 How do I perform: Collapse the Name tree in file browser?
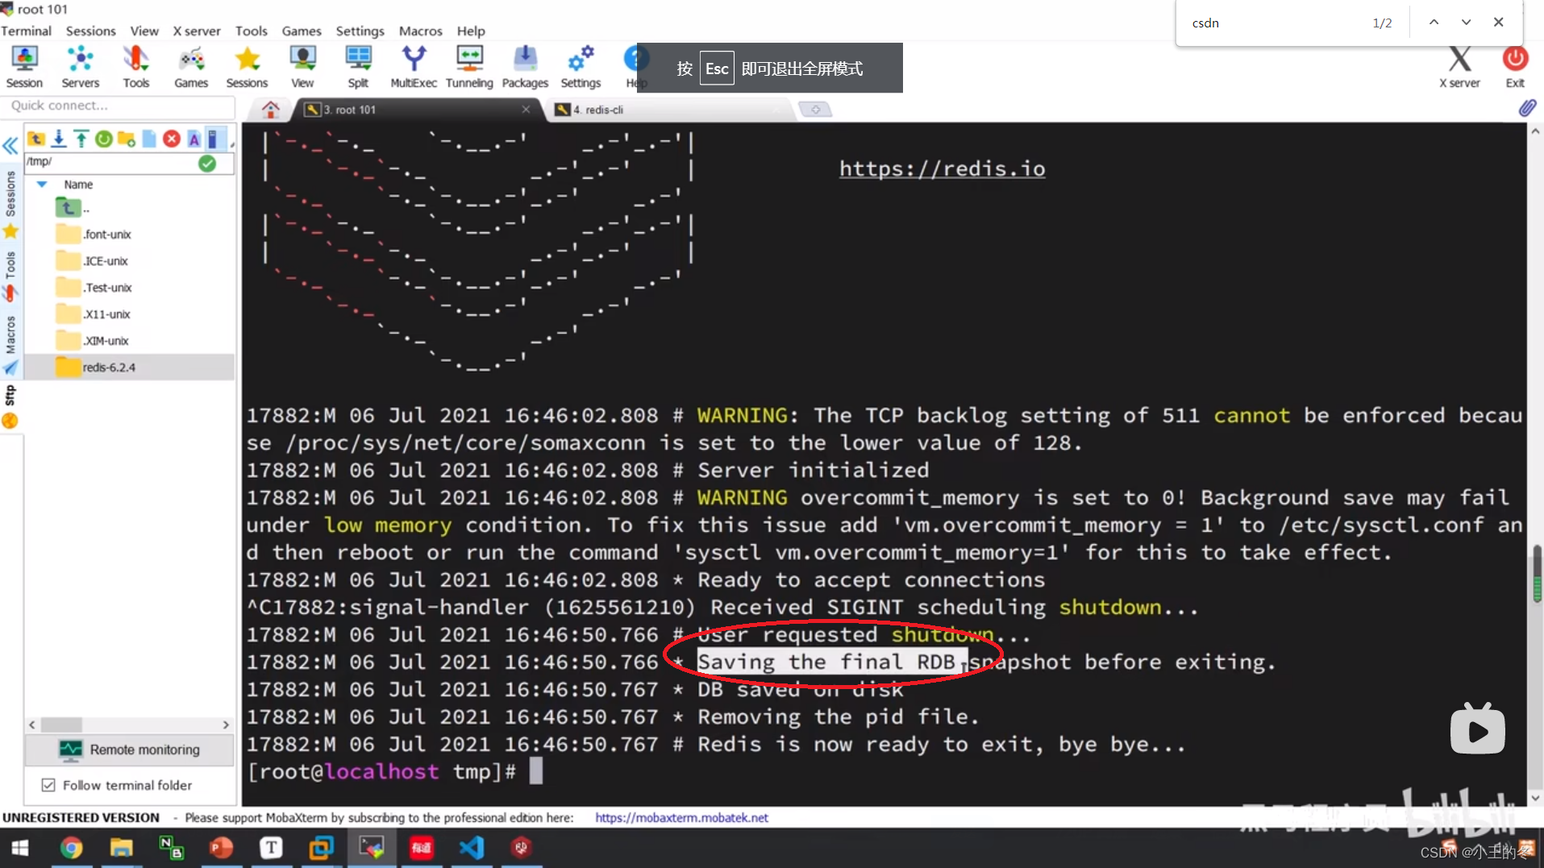point(42,185)
